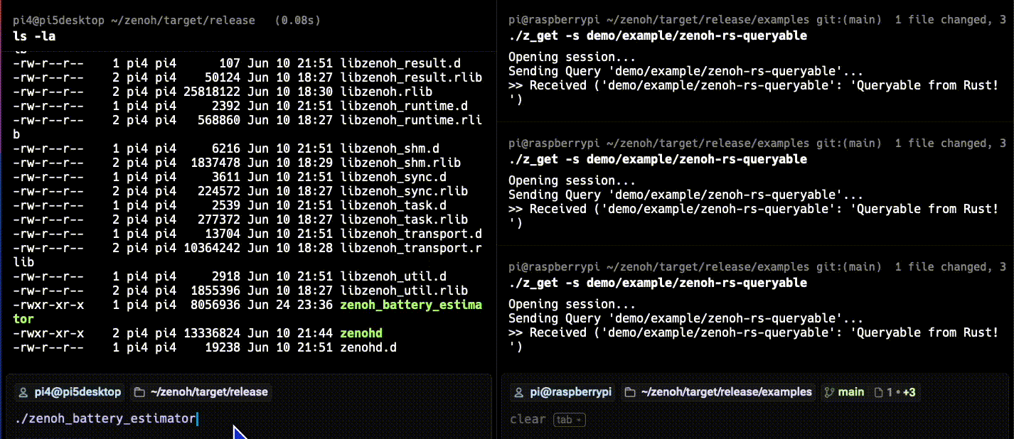Screen dimensions: 1014x439
Task: Click the zenohd executable in the listing
Action: tap(362, 333)
